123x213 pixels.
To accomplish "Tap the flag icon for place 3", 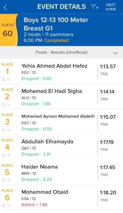I will click(x=9, y=130).
